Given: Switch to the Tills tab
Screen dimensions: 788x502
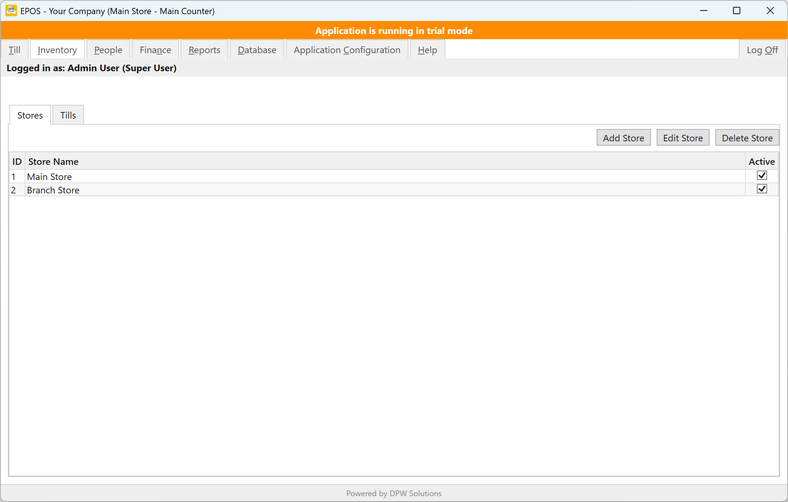Looking at the screenshot, I should point(68,115).
